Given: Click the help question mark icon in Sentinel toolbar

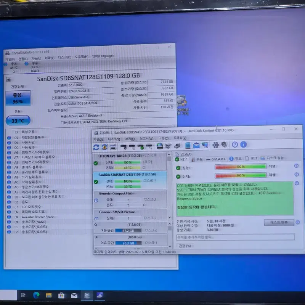Looking at the screenshot, I should [x=235, y=144].
